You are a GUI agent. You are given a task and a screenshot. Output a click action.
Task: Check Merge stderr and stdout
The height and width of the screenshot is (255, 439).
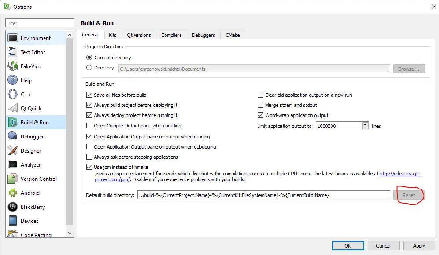point(260,105)
